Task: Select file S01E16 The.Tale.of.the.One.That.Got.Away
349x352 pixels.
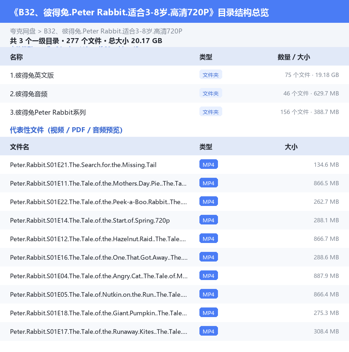Action: pos(99,258)
